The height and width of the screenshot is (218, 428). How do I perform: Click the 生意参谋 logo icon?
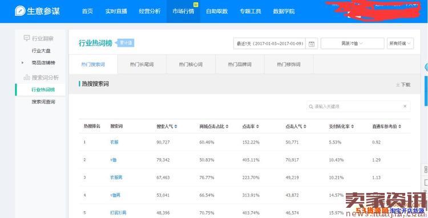pos(20,11)
